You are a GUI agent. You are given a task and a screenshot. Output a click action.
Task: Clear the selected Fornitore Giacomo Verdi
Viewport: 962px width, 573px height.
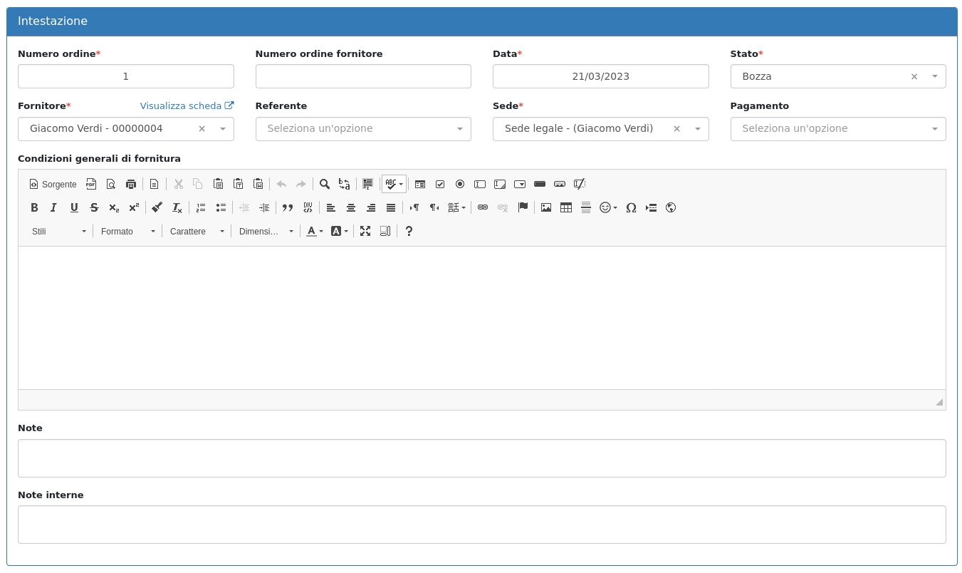202,129
